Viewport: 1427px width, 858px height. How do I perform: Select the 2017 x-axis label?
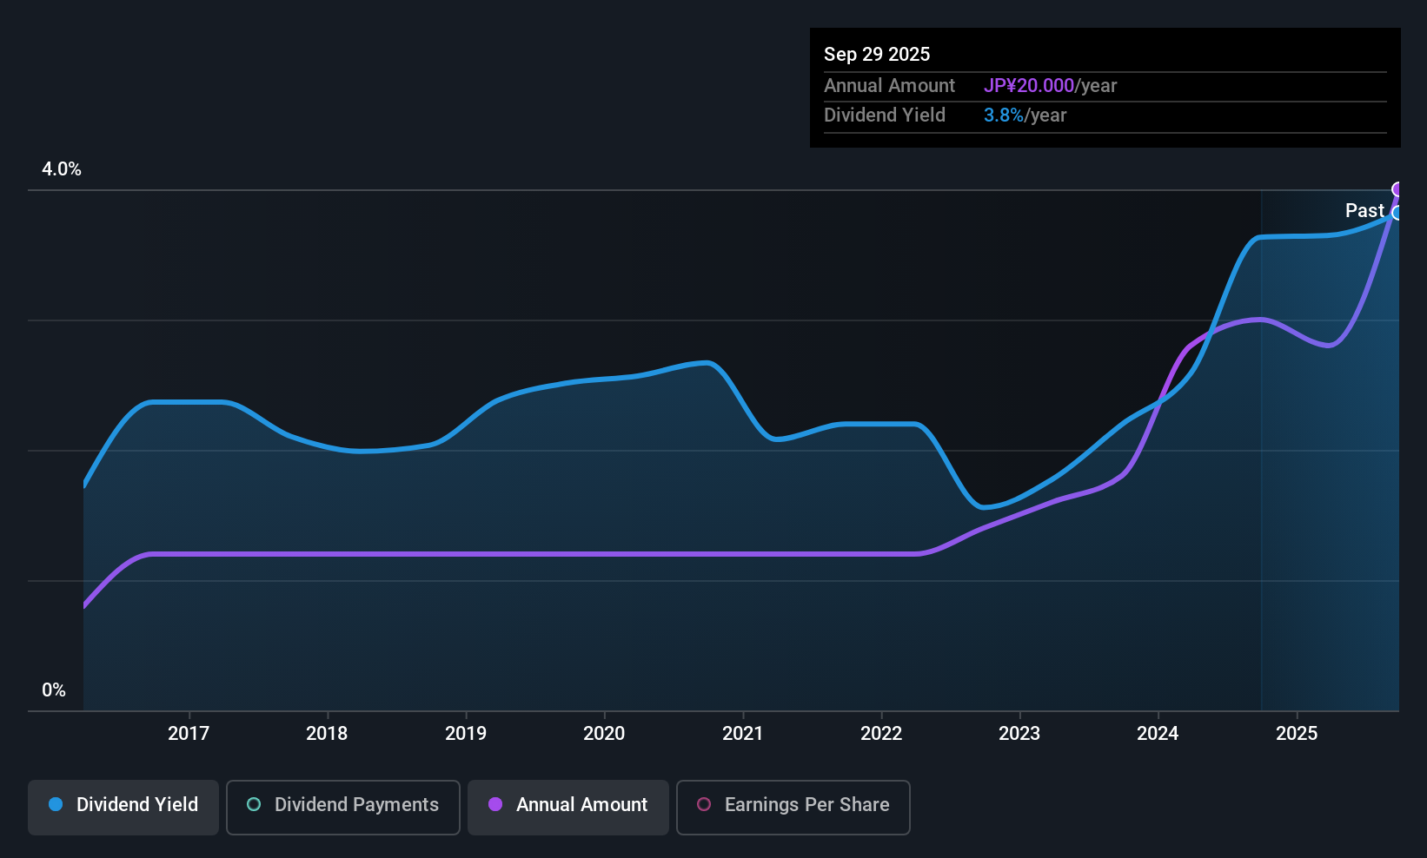(x=189, y=734)
